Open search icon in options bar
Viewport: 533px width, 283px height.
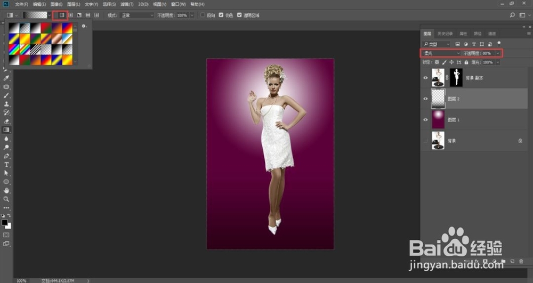tap(512, 15)
